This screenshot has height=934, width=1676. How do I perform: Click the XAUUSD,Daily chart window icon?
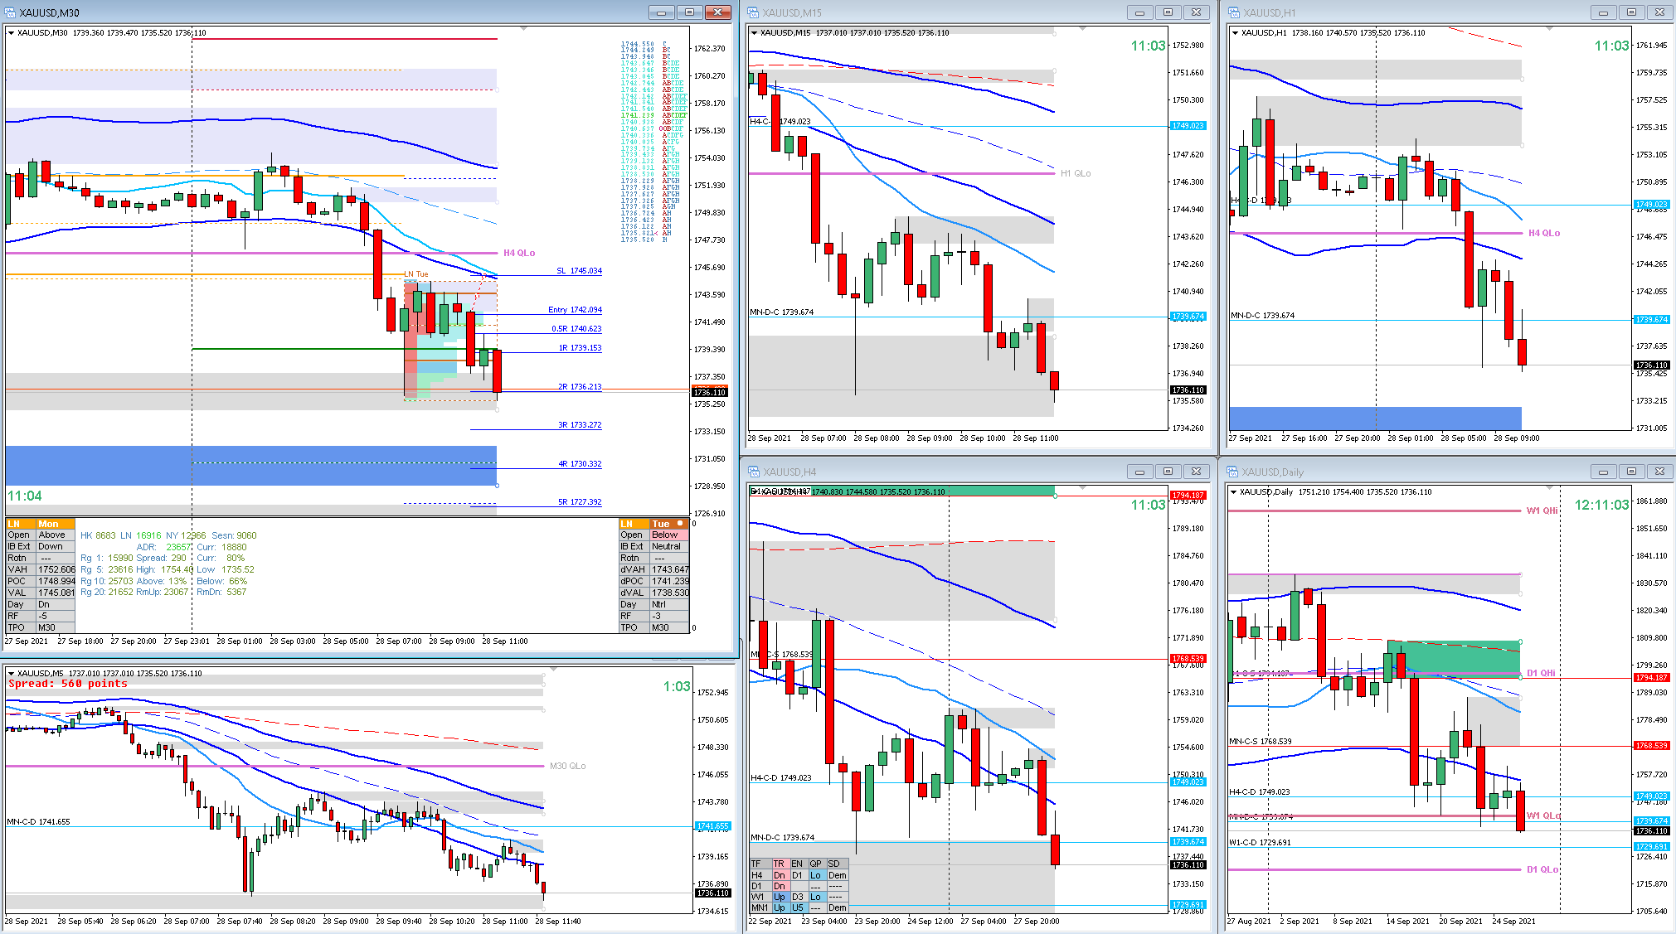tap(1234, 472)
